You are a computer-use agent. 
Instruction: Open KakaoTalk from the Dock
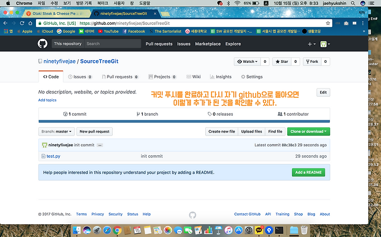click(x=259, y=230)
